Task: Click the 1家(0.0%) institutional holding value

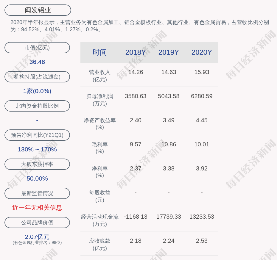Action: click(x=37, y=91)
